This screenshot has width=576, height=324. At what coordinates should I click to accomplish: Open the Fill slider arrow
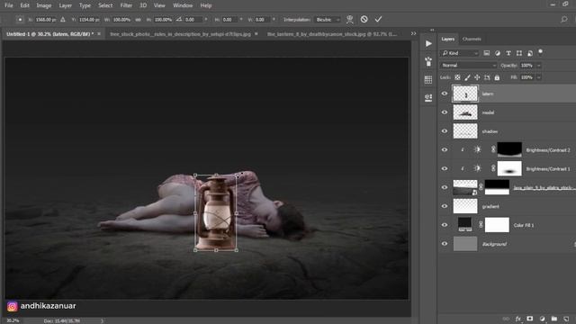539,77
